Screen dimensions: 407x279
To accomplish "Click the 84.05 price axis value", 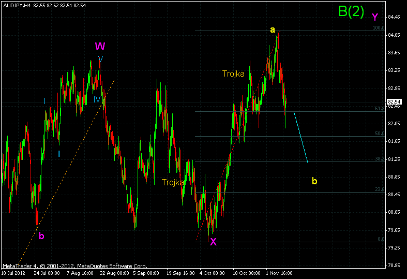I will 394,35.
